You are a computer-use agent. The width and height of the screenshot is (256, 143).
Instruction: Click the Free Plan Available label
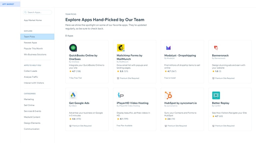(x=124, y=126)
